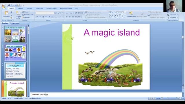Screen dimensions: 185x104
Task: Switch to the Структура outline pane tab
Action: [15, 23]
